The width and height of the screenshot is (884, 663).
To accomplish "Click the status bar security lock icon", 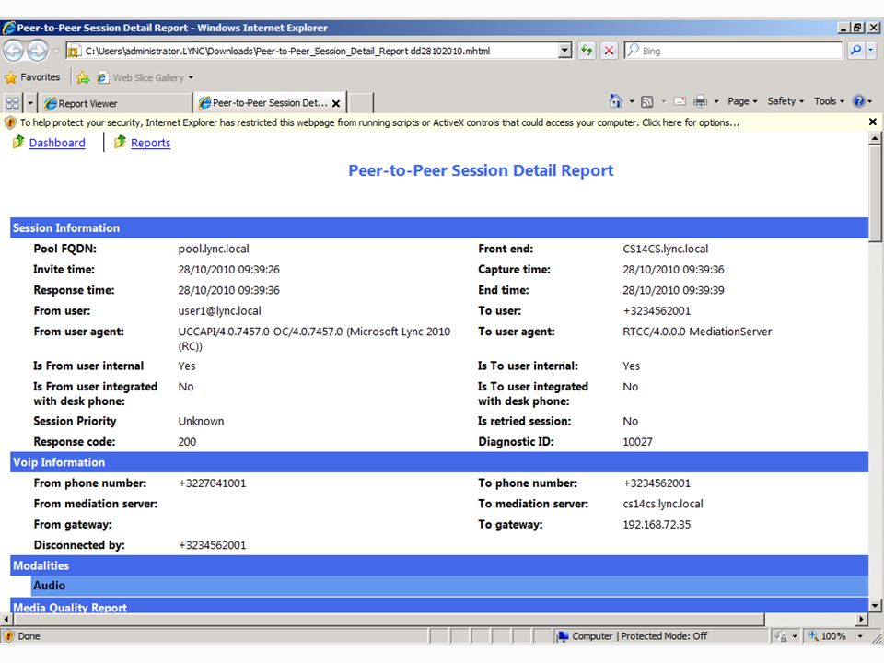I will click(x=781, y=636).
